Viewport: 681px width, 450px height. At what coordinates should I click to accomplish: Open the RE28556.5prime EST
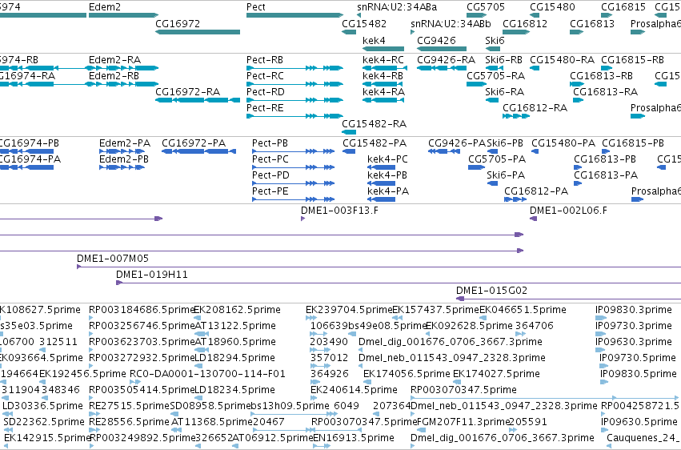94,430
